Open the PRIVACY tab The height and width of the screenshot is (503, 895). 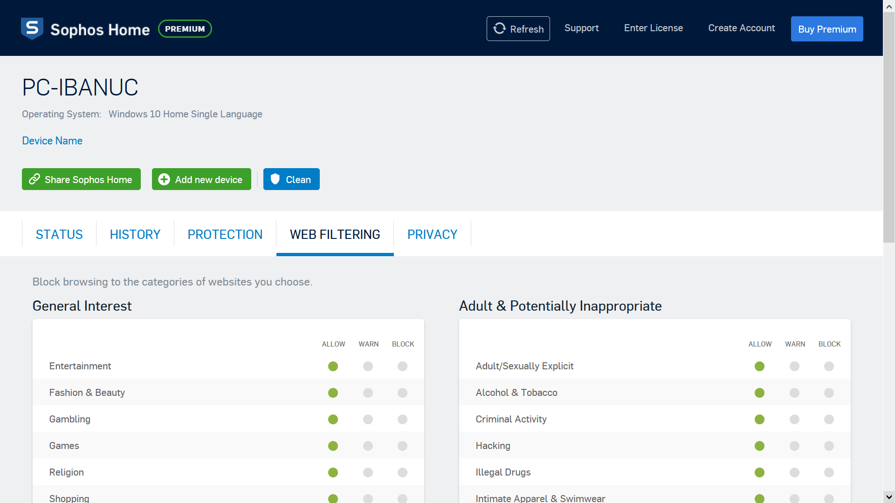[432, 234]
